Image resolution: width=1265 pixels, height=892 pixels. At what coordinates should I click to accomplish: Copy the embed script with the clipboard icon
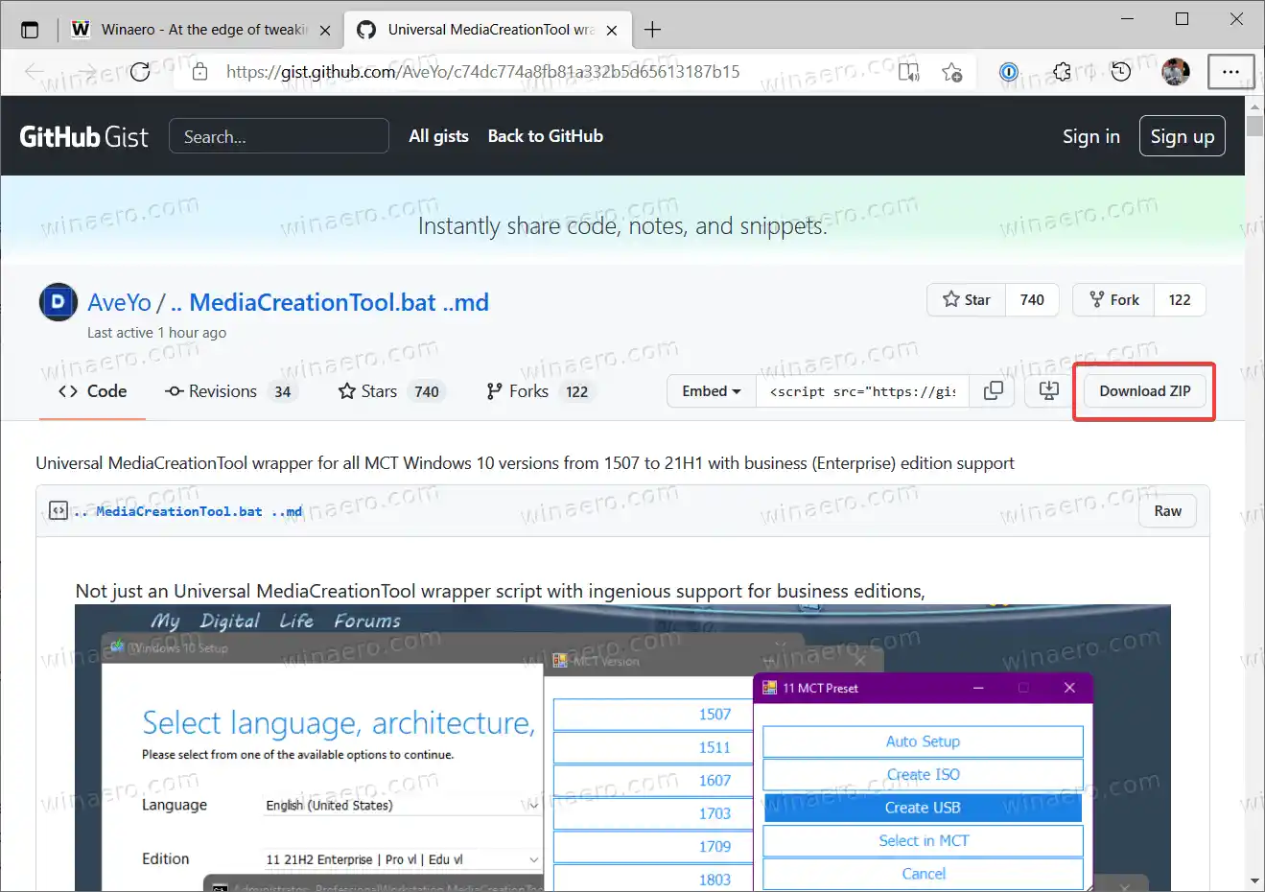pos(994,391)
